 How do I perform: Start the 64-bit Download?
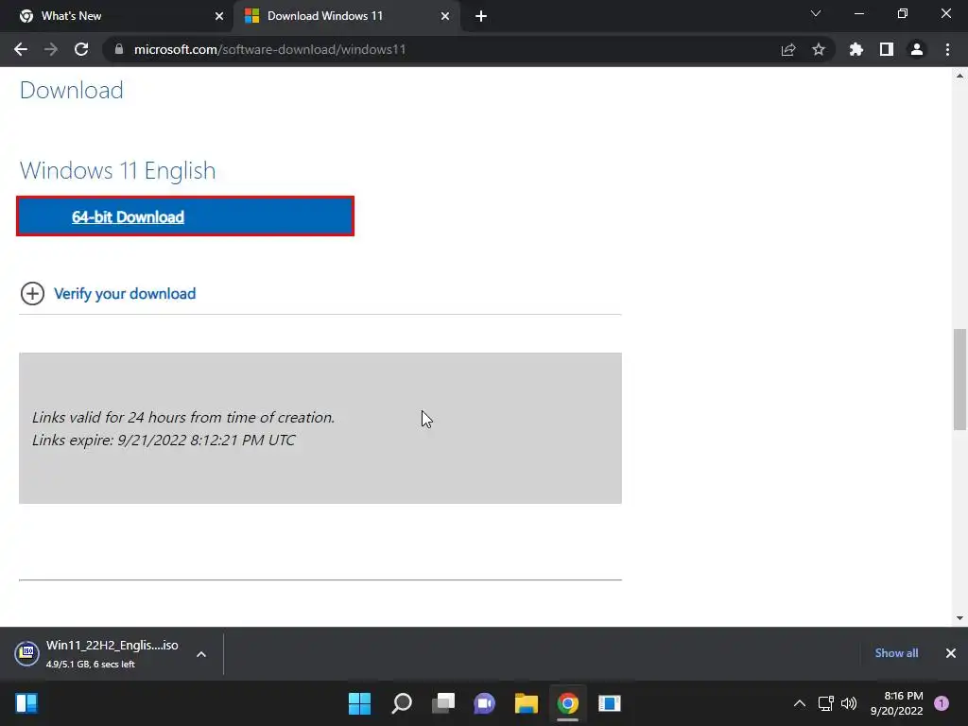pos(185,216)
